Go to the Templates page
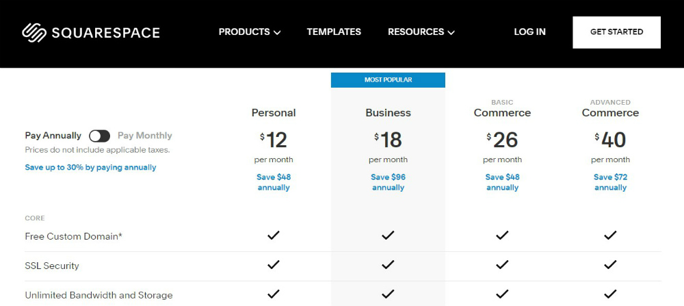This screenshot has height=306, width=684. [x=334, y=31]
